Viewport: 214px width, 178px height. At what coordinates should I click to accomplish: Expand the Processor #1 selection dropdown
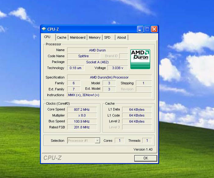pos(84,141)
